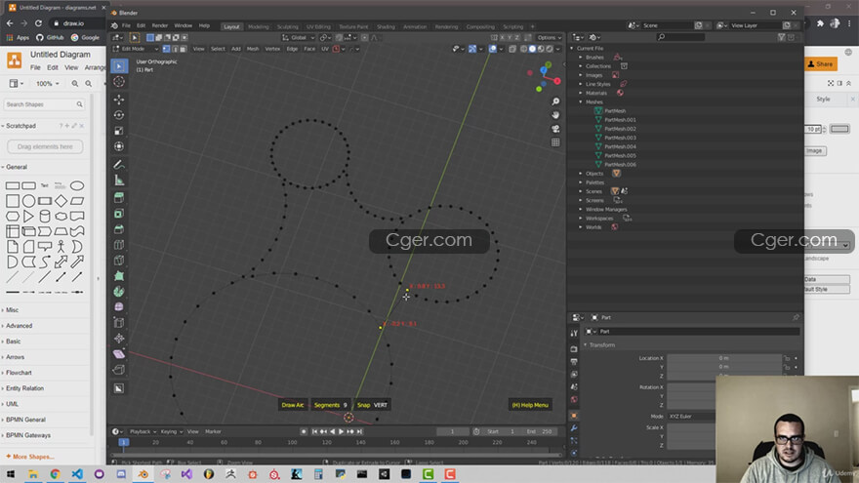Expand the Objects entry in outliner
This screenshot has height=483, width=859.
[581, 174]
